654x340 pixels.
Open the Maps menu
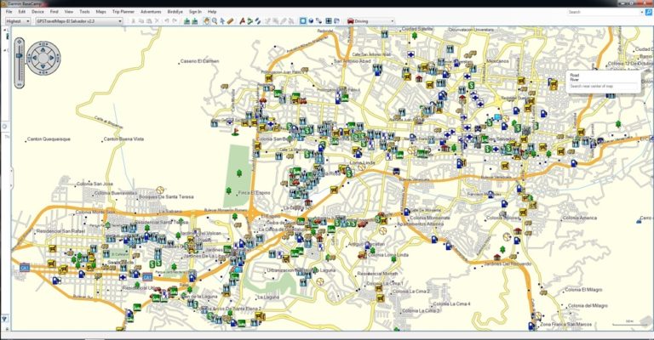click(x=101, y=12)
